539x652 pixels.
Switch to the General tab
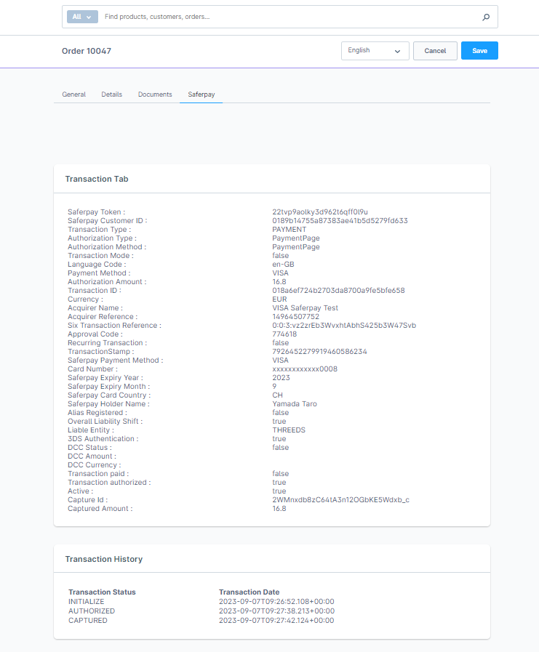[x=73, y=94]
